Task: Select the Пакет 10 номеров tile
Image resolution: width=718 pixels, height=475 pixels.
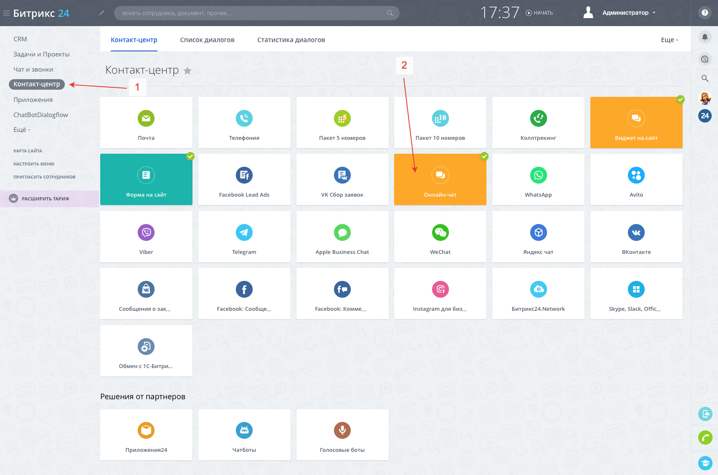Action: (x=440, y=123)
